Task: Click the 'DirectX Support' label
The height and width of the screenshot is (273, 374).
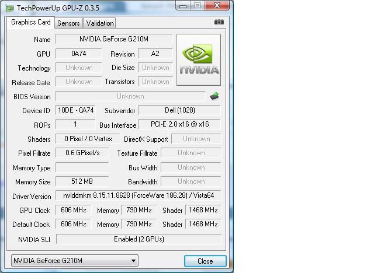Action: tap(146, 139)
